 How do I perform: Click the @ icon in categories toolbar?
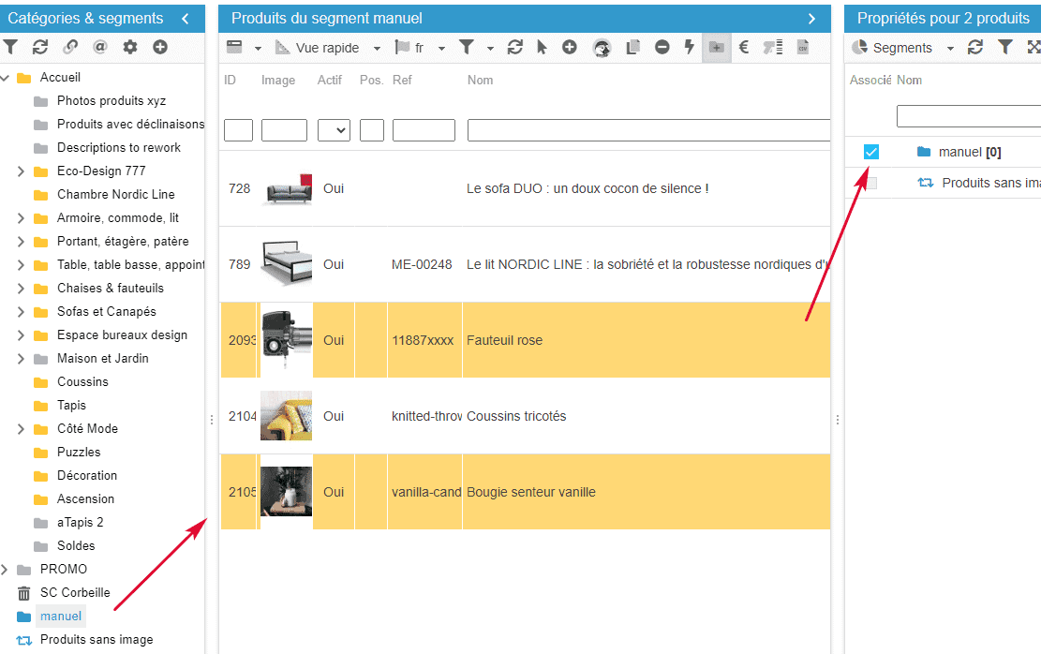[99, 47]
